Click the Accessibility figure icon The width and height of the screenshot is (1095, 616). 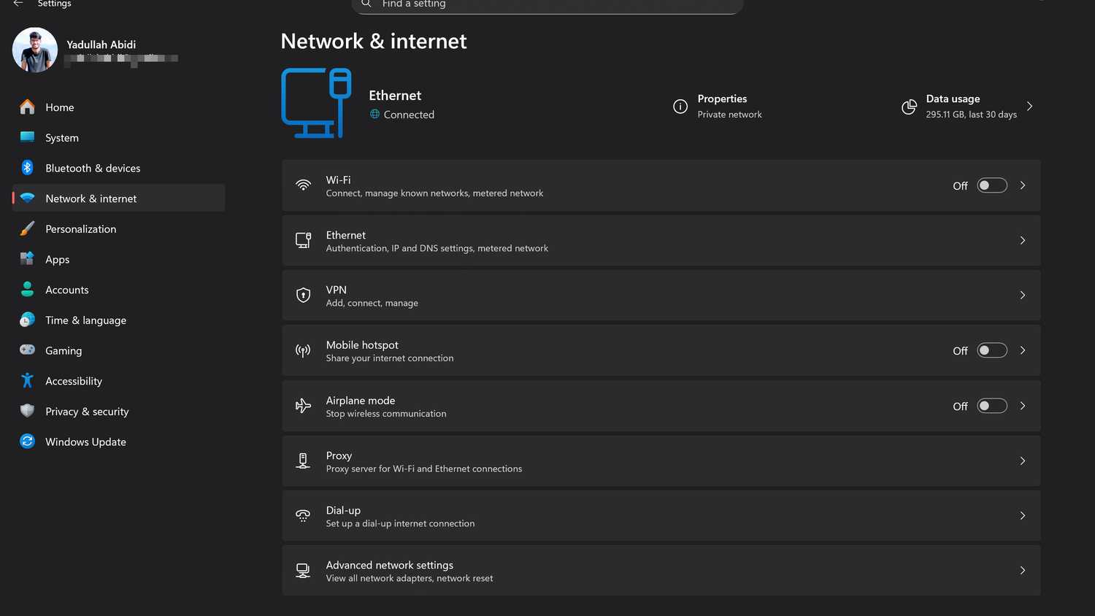(x=27, y=380)
